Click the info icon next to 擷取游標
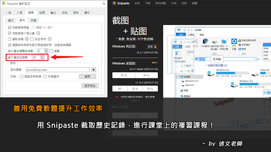 [x=27, y=39]
